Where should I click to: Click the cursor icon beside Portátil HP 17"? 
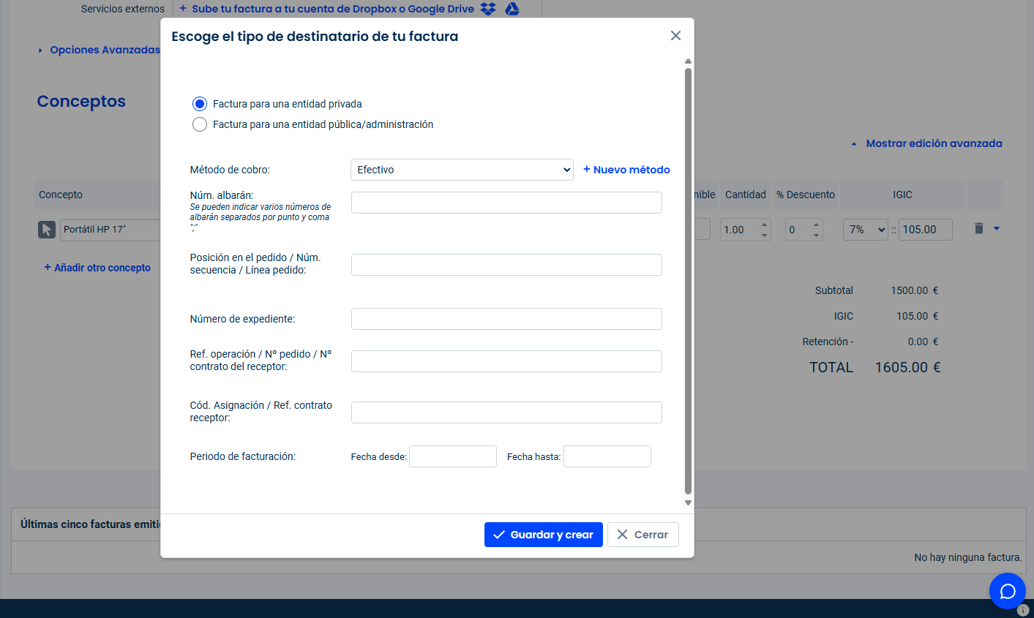point(47,230)
